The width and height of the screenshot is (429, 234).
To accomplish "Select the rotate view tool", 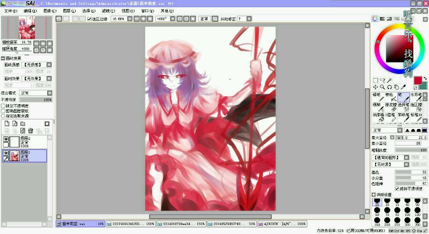I will (389, 87).
